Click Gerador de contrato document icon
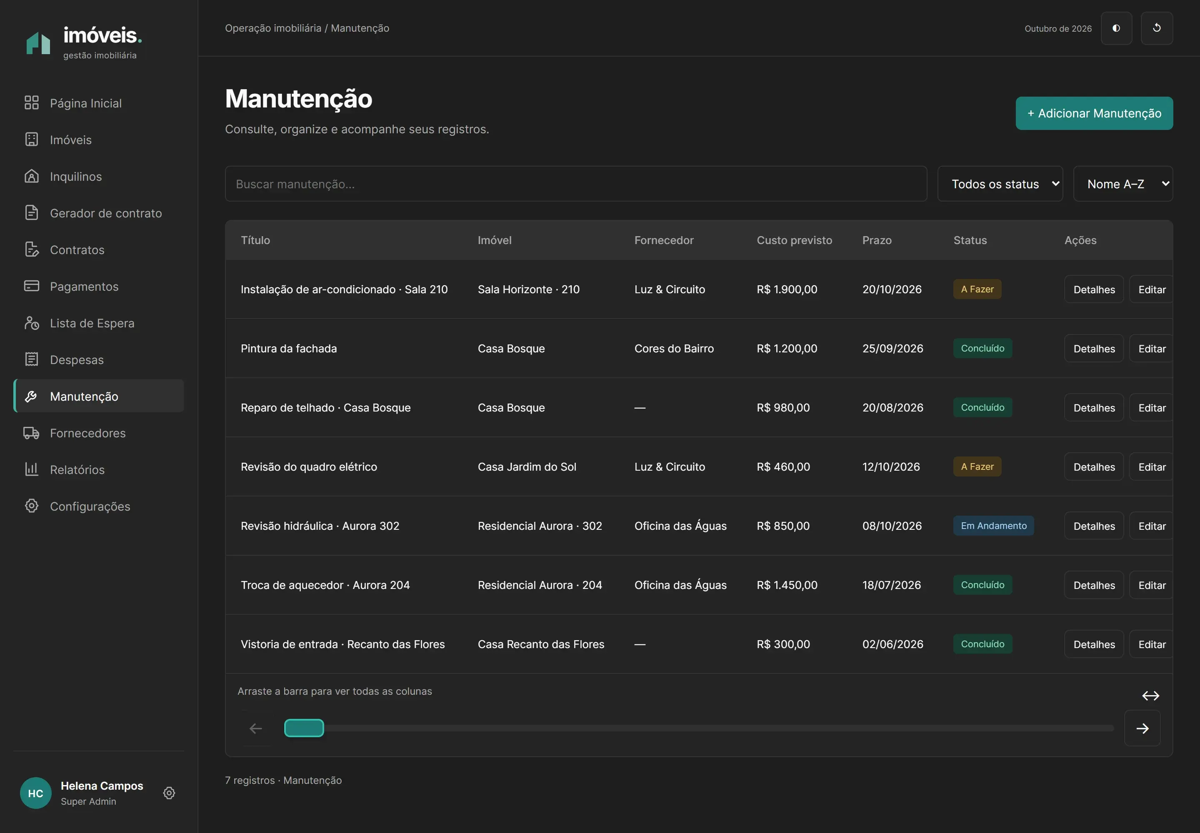Image resolution: width=1200 pixels, height=833 pixels. (32, 212)
